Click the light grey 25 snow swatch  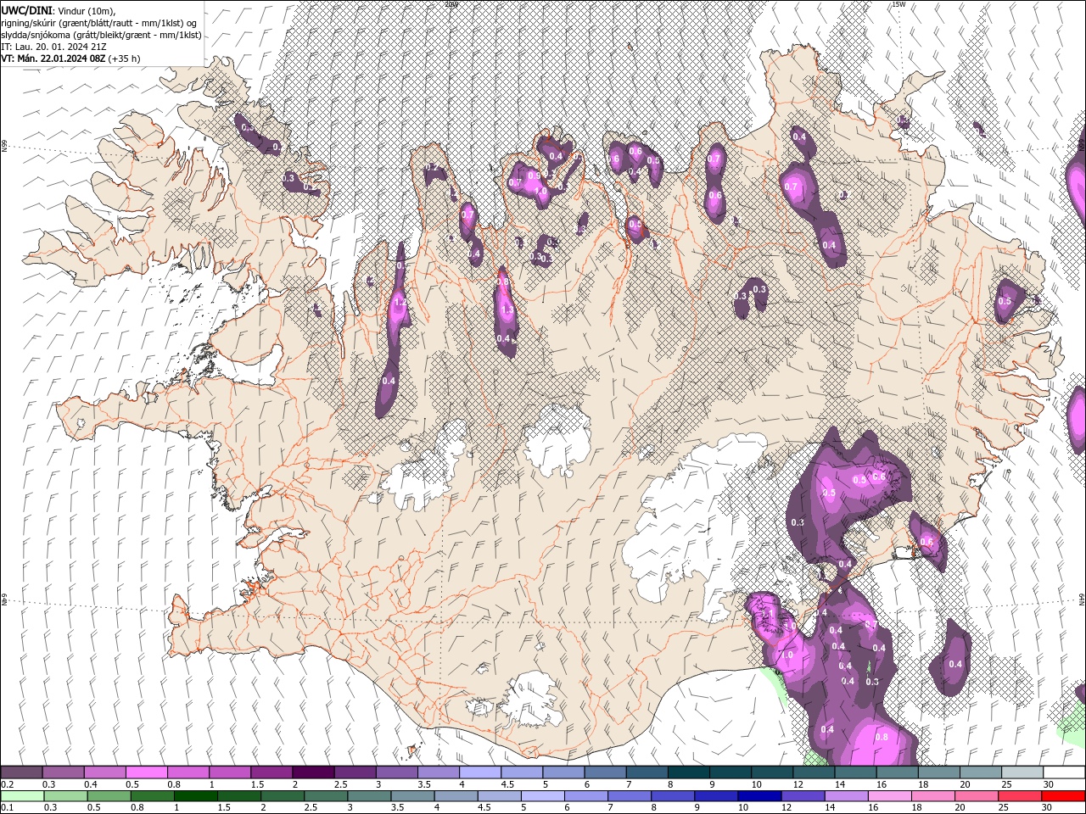[x=1022, y=772]
